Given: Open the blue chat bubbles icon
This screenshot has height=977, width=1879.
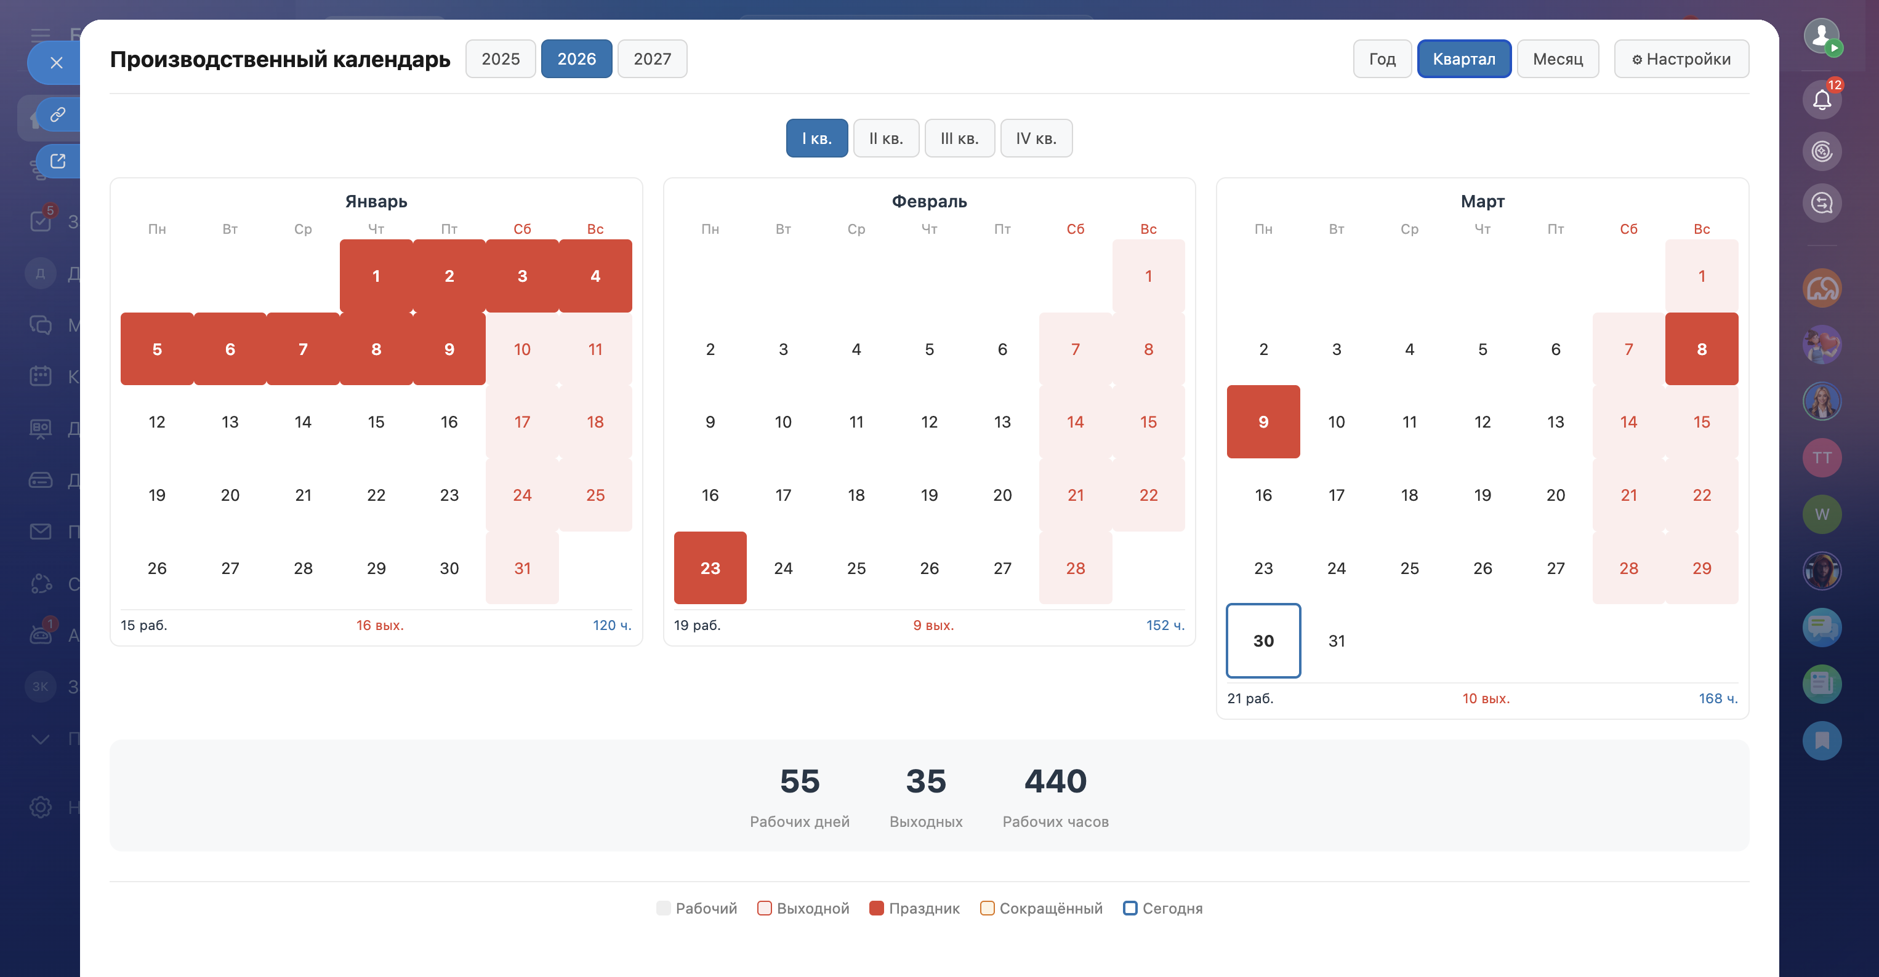Looking at the screenshot, I should pos(1821,627).
